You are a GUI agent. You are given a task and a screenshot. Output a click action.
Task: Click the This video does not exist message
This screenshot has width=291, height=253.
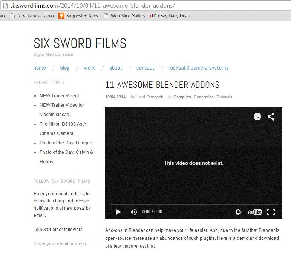(x=194, y=163)
